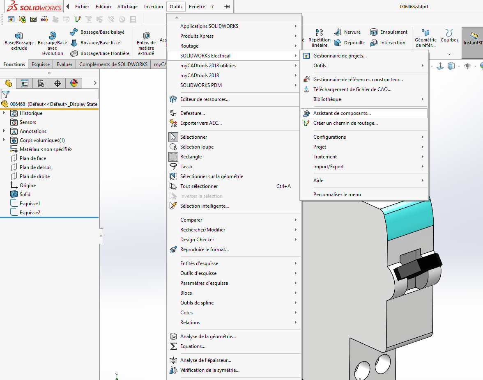Switch to the Esquisse tab
Viewport: 483px width, 380px height.
click(x=41, y=64)
